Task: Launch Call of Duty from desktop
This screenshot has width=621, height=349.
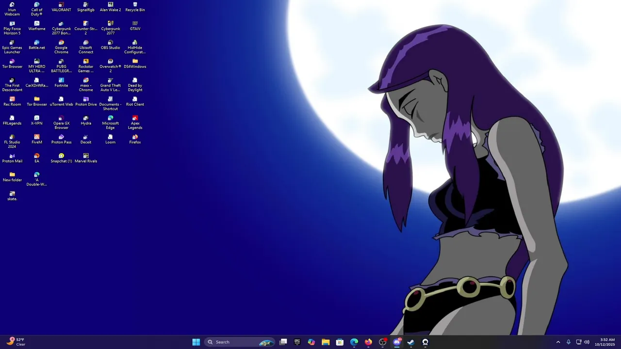Action: click(37, 9)
